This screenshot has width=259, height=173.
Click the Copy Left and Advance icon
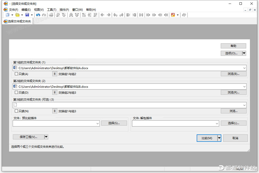(121, 15)
